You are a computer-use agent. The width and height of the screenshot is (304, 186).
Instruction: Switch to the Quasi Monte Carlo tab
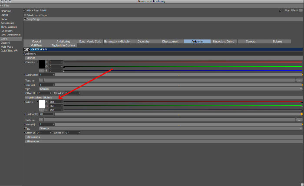[x=90, y=42]
